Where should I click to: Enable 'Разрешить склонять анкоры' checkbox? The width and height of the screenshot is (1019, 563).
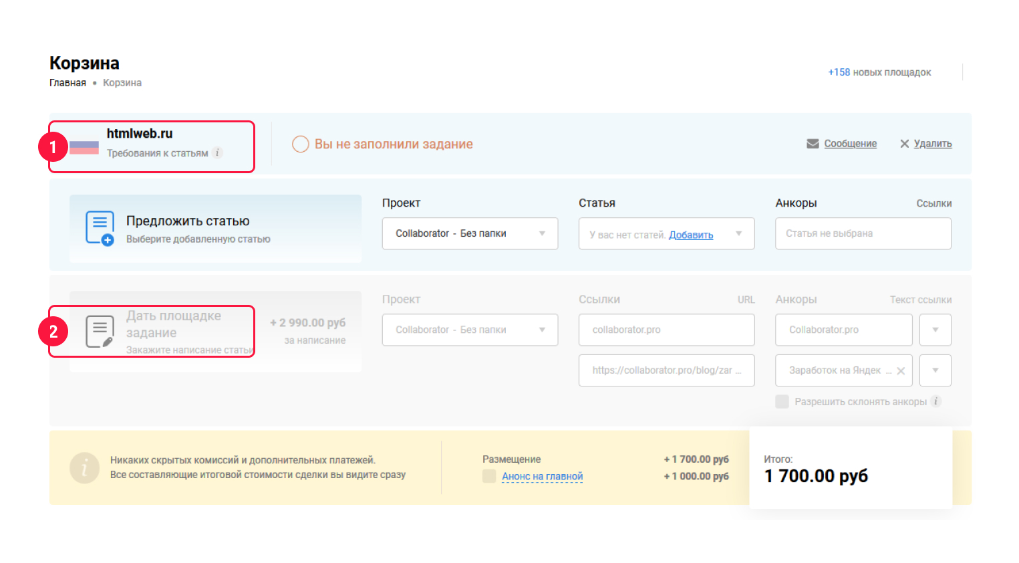pyautogui.click(x=782, y=401)
